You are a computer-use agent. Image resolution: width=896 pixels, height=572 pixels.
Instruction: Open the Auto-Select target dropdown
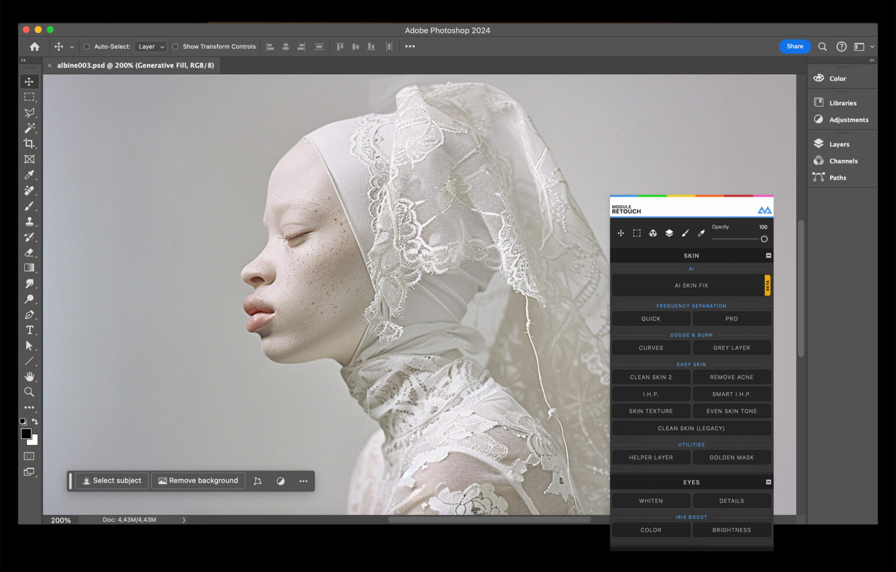[150, 47]
